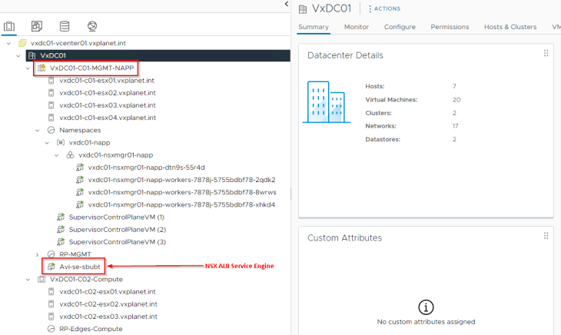Viewport: 561px width, 335px height.
Task: Collapse the VxDC01-C01-MGMT-NAPP cluster
Action: (x=28, y=68)
